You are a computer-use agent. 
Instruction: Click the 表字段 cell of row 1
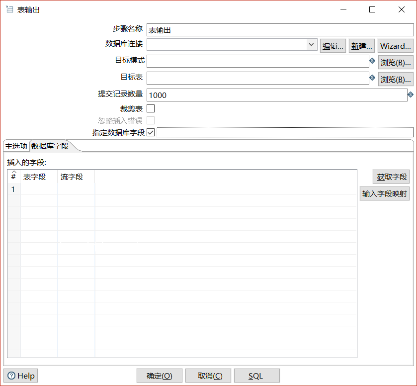tap(39, 190)
